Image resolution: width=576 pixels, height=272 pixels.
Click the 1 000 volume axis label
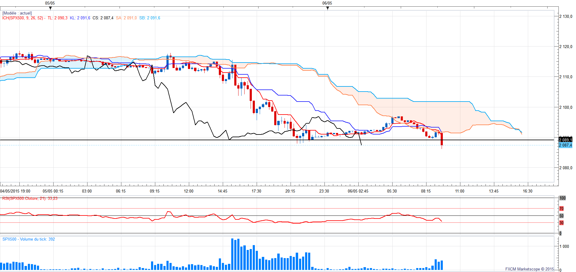point(564,246)
